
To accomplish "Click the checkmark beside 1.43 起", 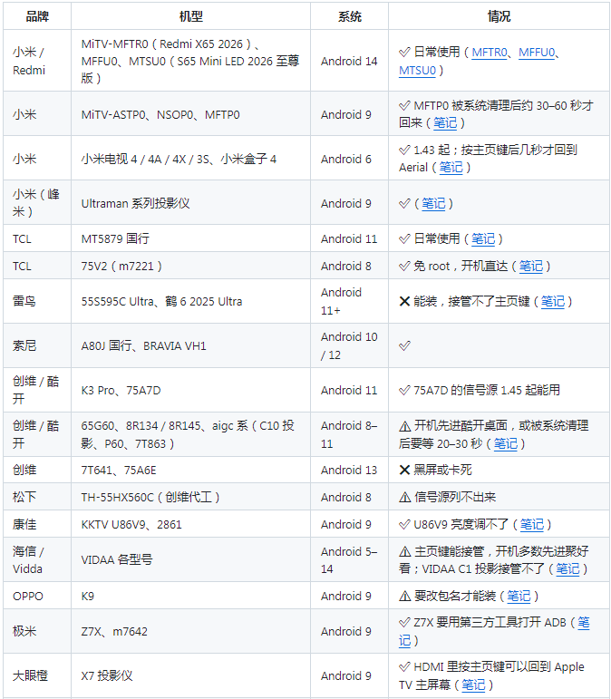I will [x=404, y=150].
